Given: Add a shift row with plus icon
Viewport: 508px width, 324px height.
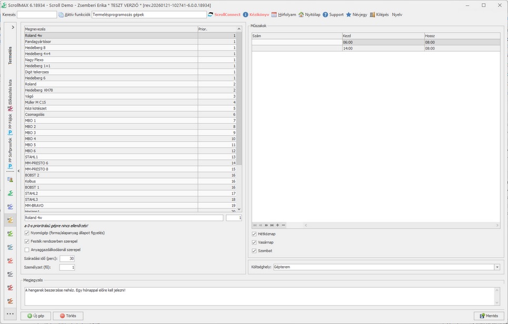Looking at the screenshot, I should [277, 225].
